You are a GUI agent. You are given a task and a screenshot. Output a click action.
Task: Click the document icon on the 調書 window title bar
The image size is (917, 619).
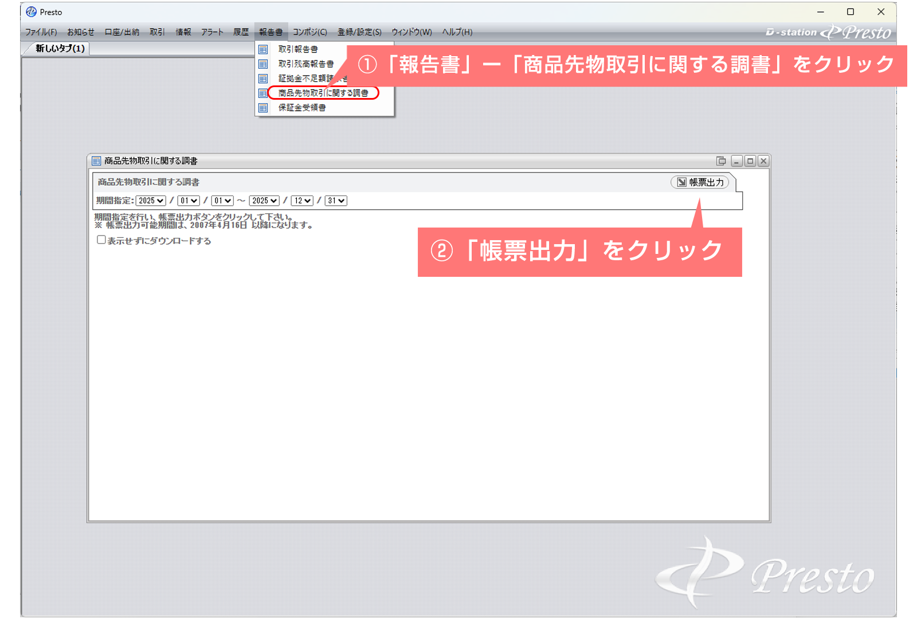coord(95,161)
